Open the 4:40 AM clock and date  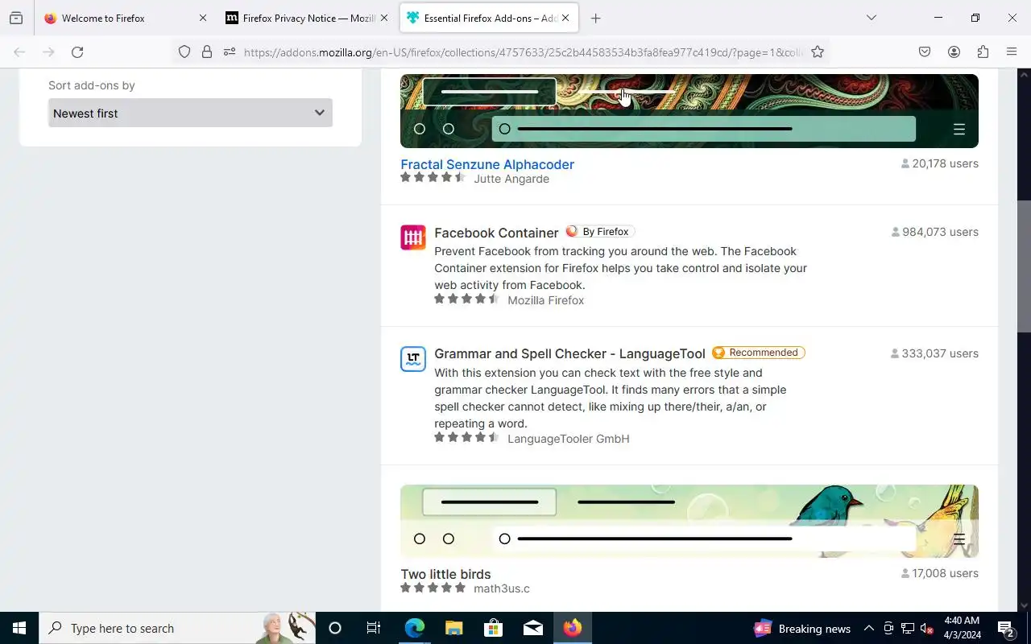click(x=962, y=628)
